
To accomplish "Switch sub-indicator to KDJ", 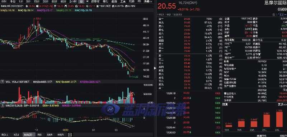I will (x=16, y=135).
